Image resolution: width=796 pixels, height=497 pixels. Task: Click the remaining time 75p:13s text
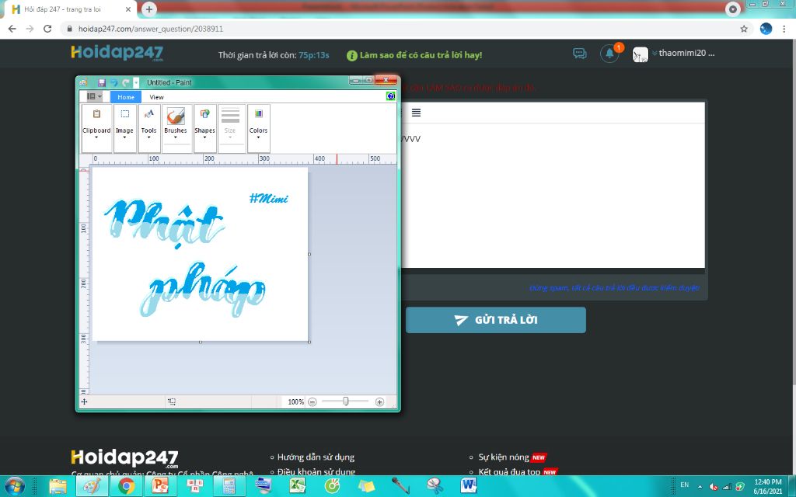[x=314, y=55]
